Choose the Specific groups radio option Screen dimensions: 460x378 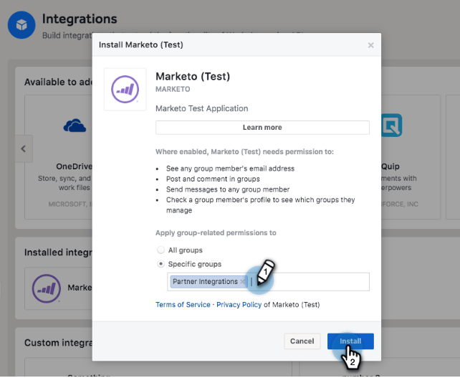160,264
